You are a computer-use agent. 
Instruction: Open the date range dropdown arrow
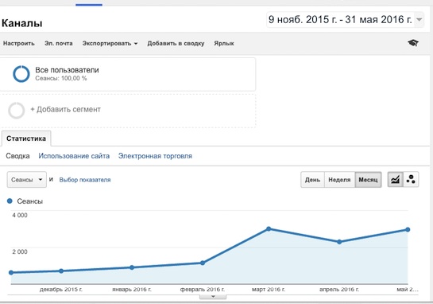419,20
